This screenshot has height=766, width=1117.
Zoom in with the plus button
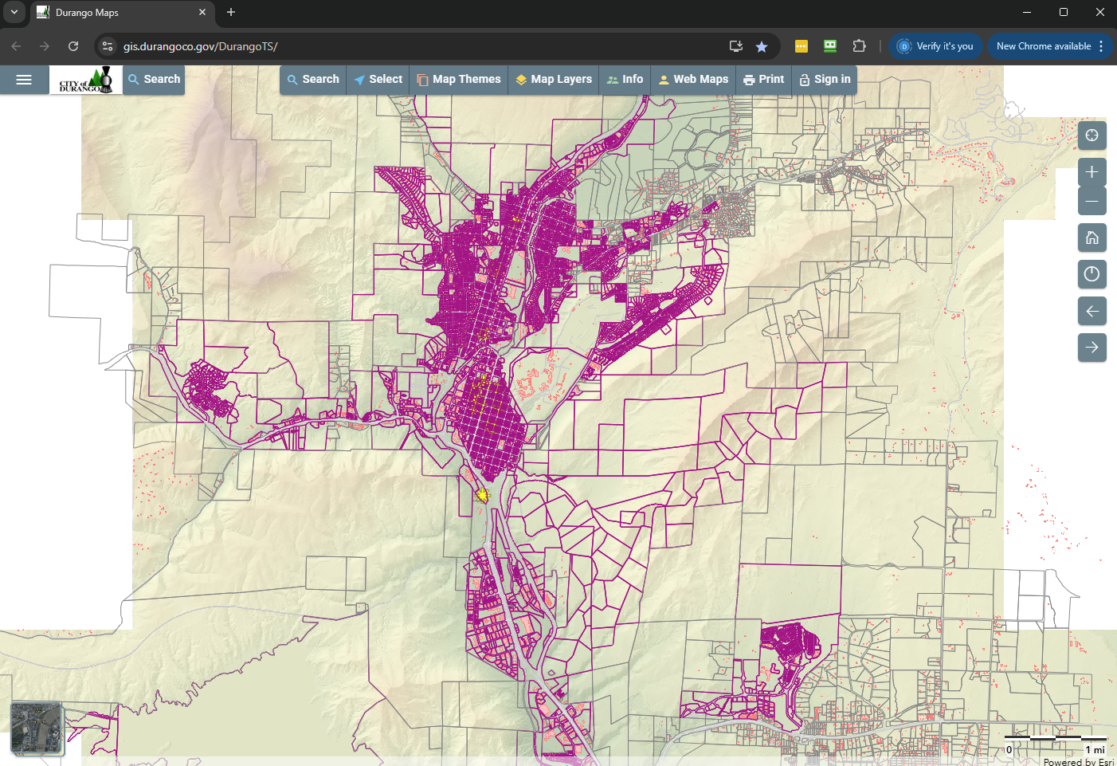tap(1092, 172)
